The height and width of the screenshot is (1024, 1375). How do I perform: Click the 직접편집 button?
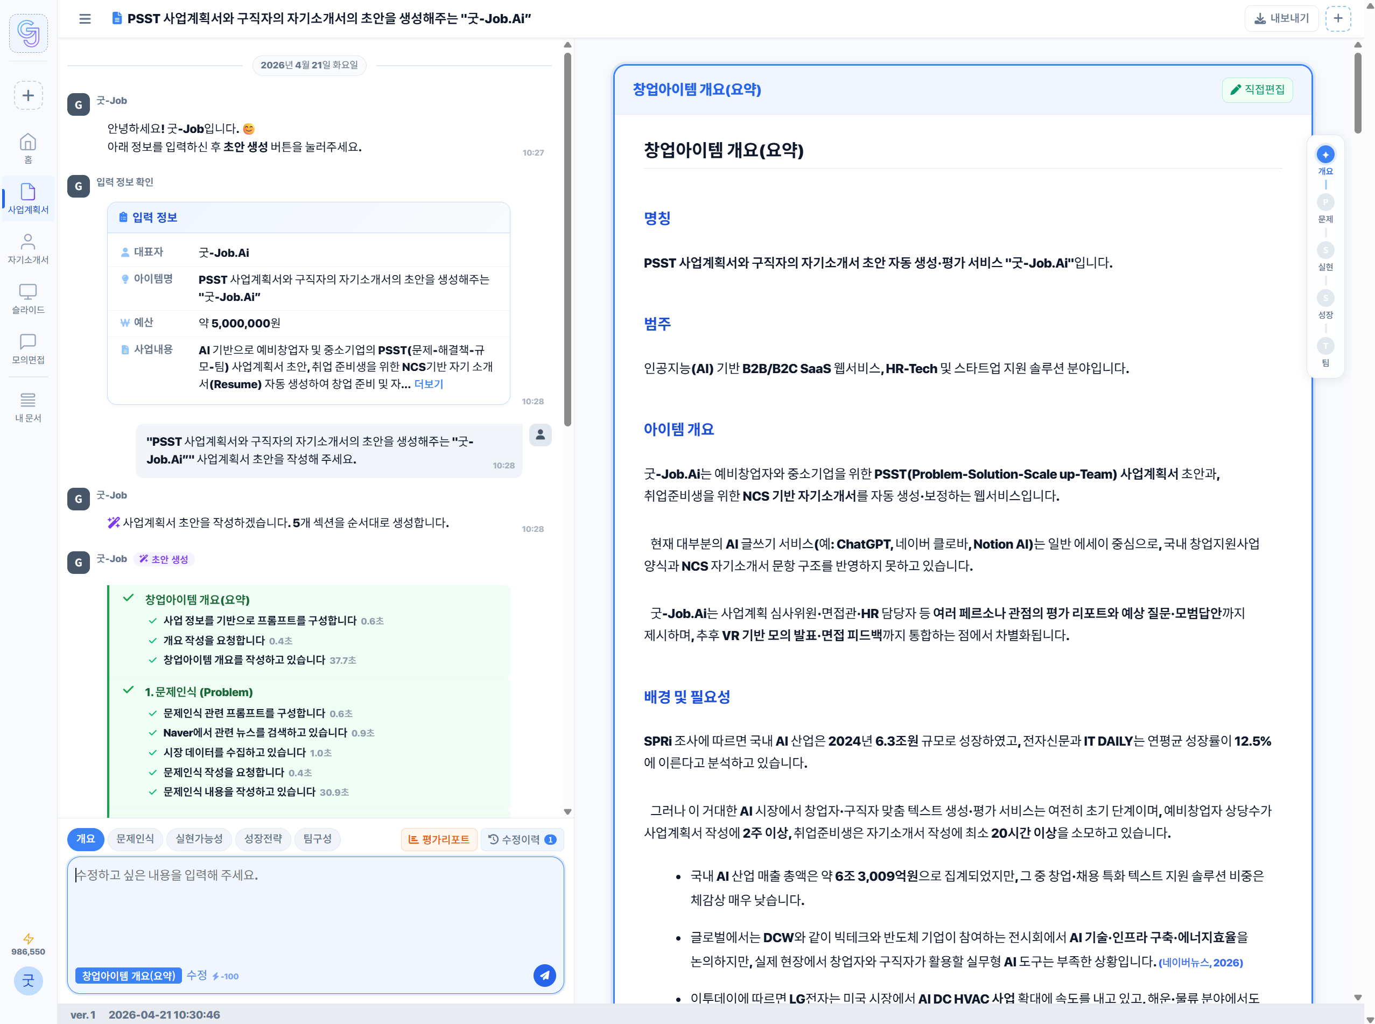[1257, 90]
